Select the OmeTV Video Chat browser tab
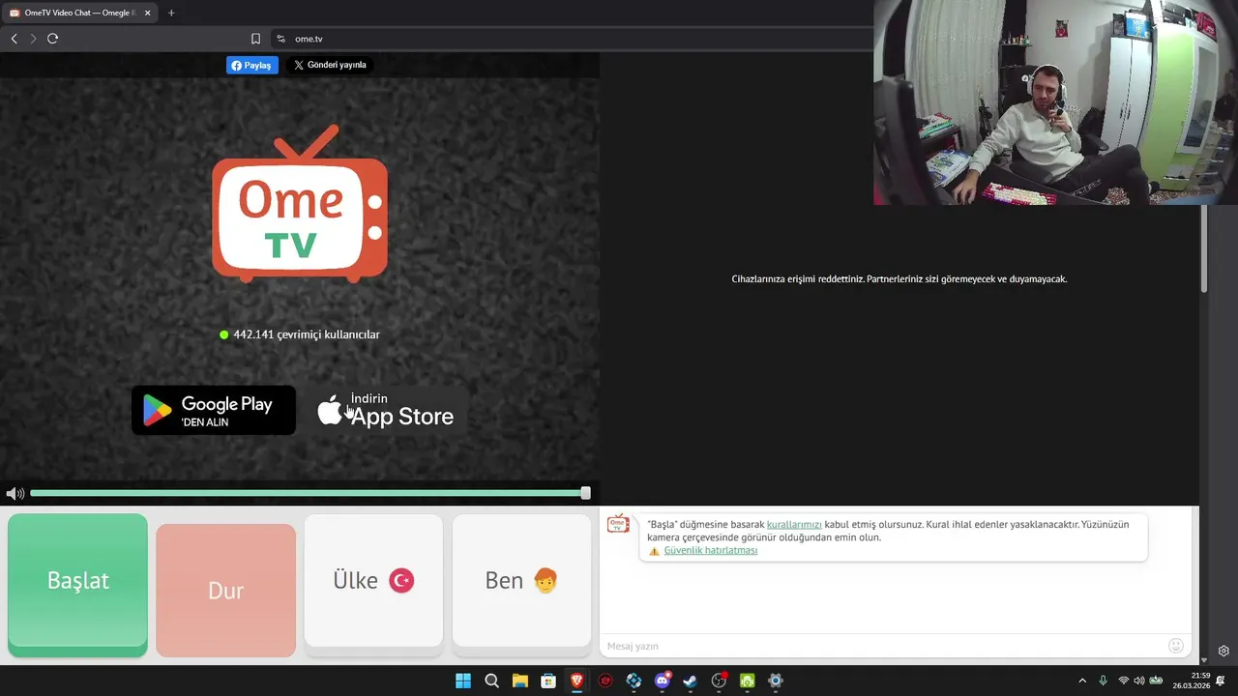1238x696 pixels. 77,13
